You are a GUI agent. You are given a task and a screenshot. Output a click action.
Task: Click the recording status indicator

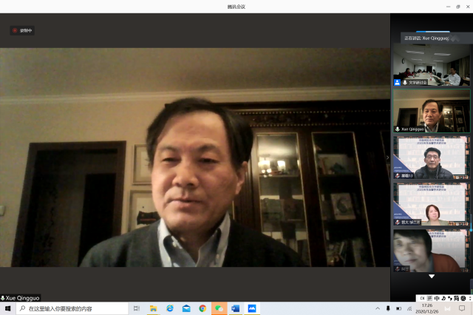[x=22, y=31]
